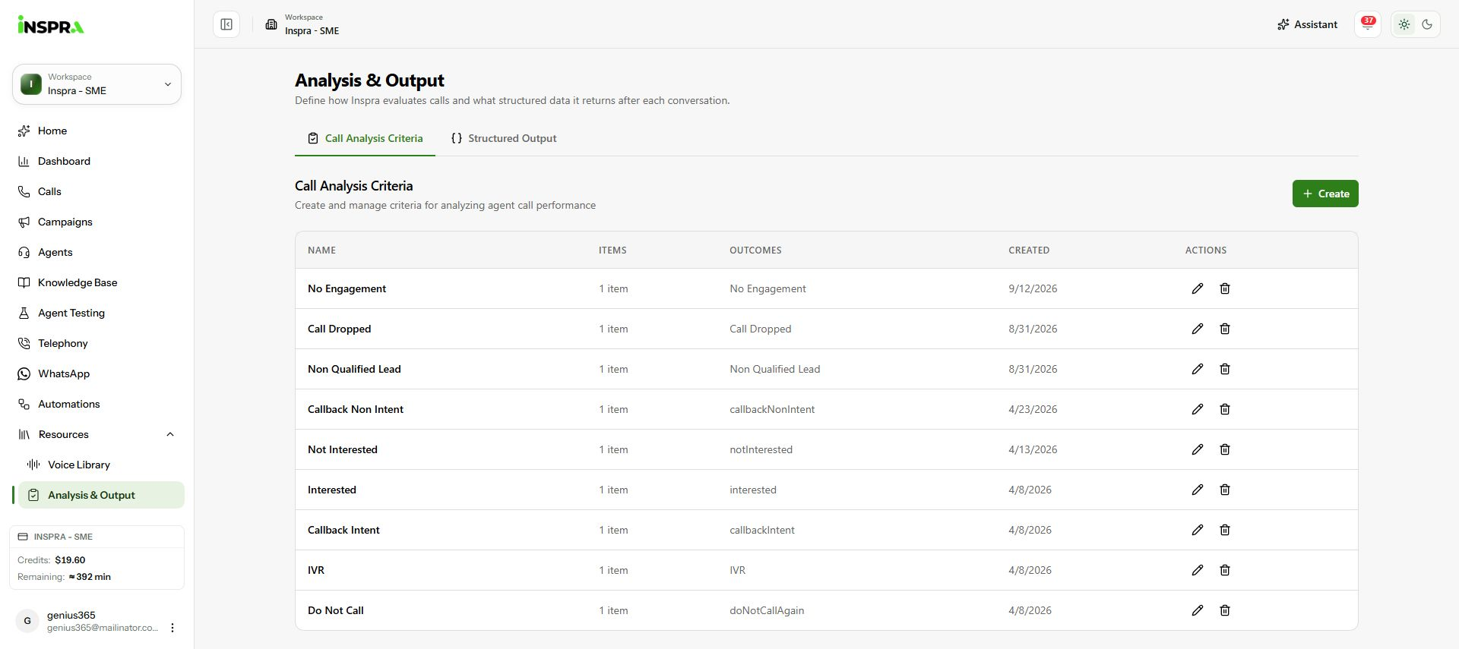Delete the Interested criteria row
This screenshot has height=649, width=1459.
pyautogui.click(x=1225, y=490)
